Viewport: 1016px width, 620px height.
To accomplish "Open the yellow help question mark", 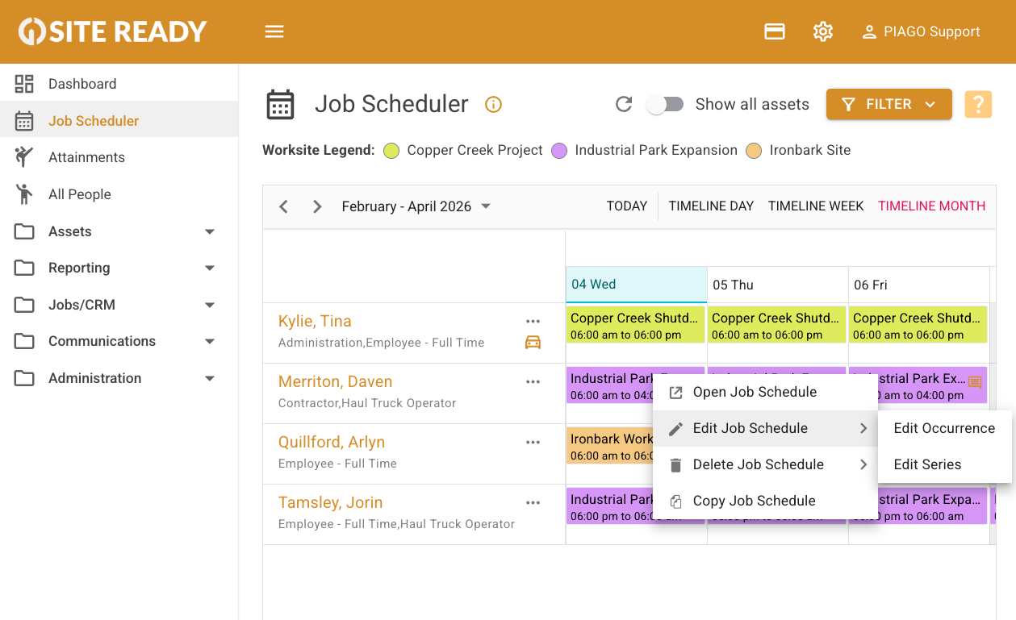I will tap(978, 104).
